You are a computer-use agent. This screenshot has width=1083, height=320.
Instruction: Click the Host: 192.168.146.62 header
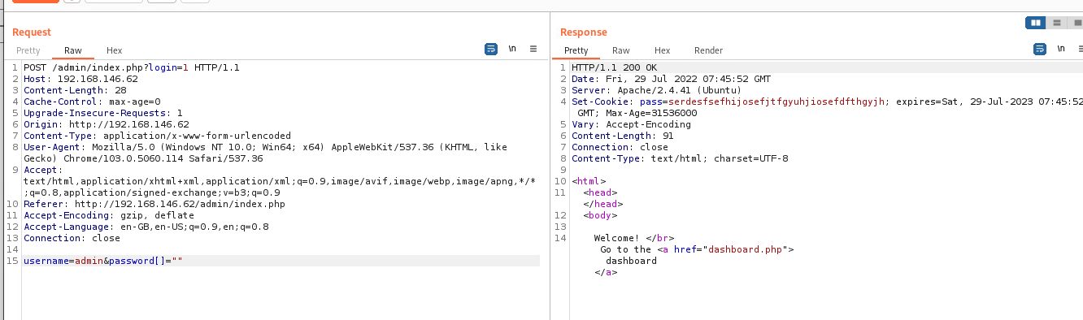[80, 79]
